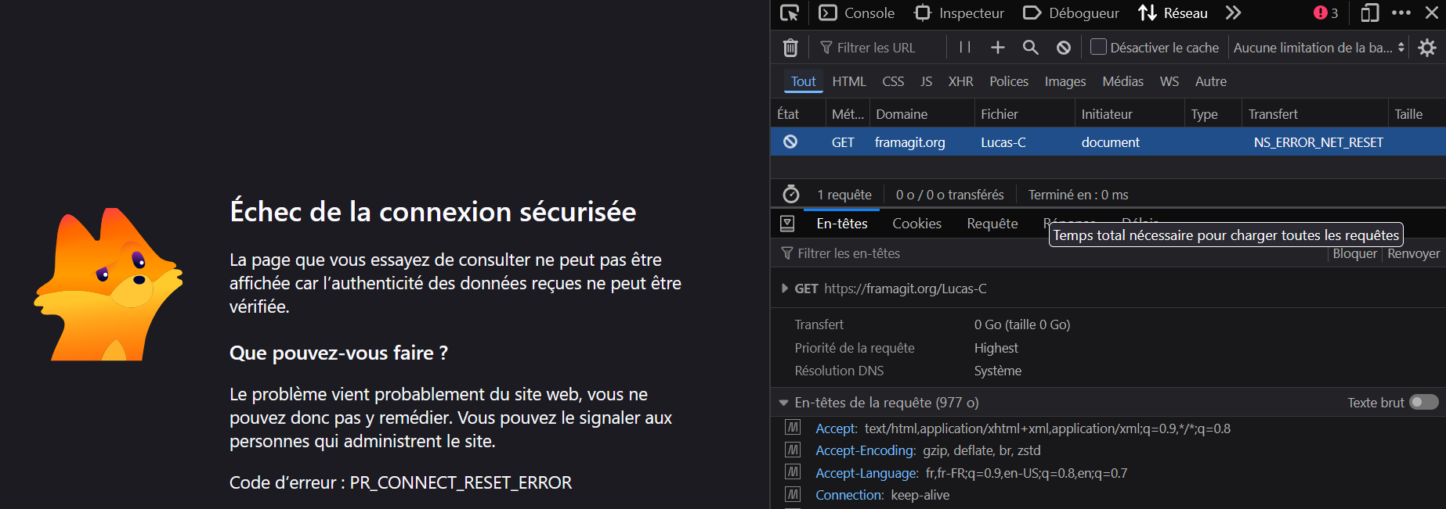Click MDN icon beside Connection header
The width and height of the screenshot is (1446, 509).
coord(793,494)
